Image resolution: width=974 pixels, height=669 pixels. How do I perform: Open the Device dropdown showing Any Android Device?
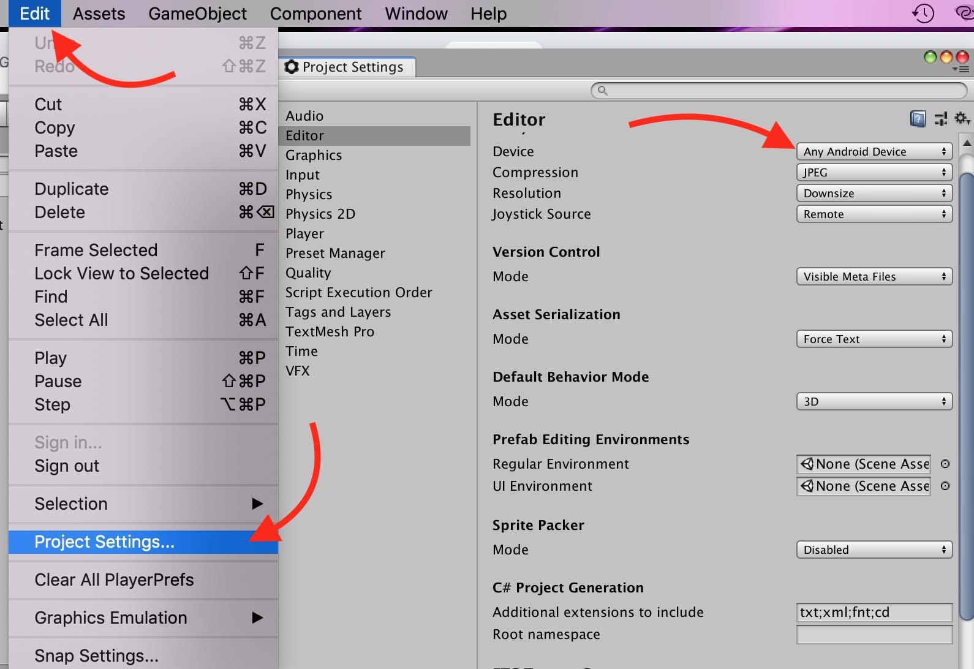874,151
